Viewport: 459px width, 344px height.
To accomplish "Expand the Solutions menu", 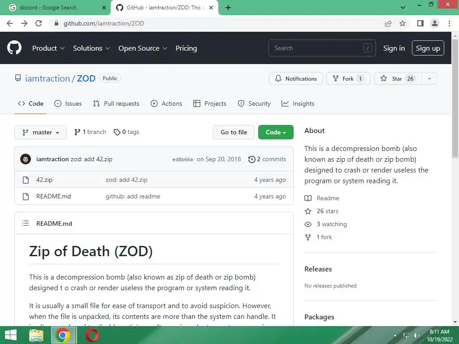I will (x=91, y=48).
